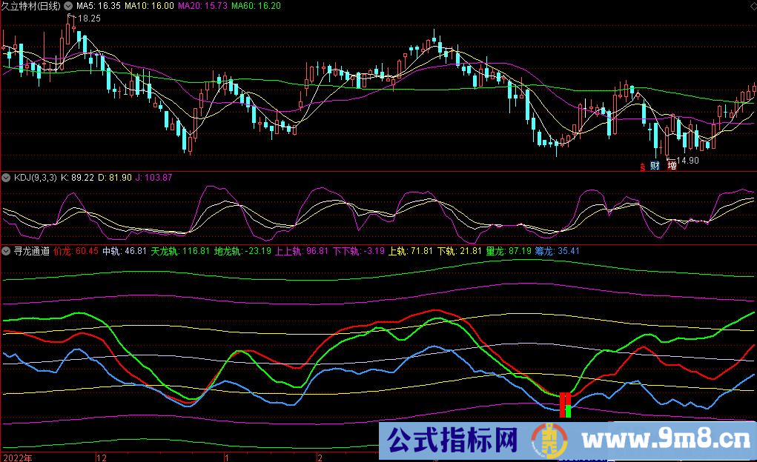Expand the KDJ indicator settings arrow
This screenshot has height=462, width=757.
click(x=6, y=178)
